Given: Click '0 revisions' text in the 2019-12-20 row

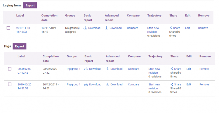Looking at the screenshot, I should (x=155, y=92).
